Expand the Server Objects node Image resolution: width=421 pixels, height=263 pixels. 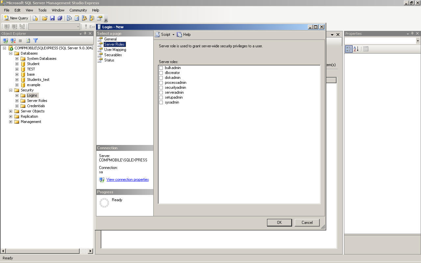tap(11, 111)
